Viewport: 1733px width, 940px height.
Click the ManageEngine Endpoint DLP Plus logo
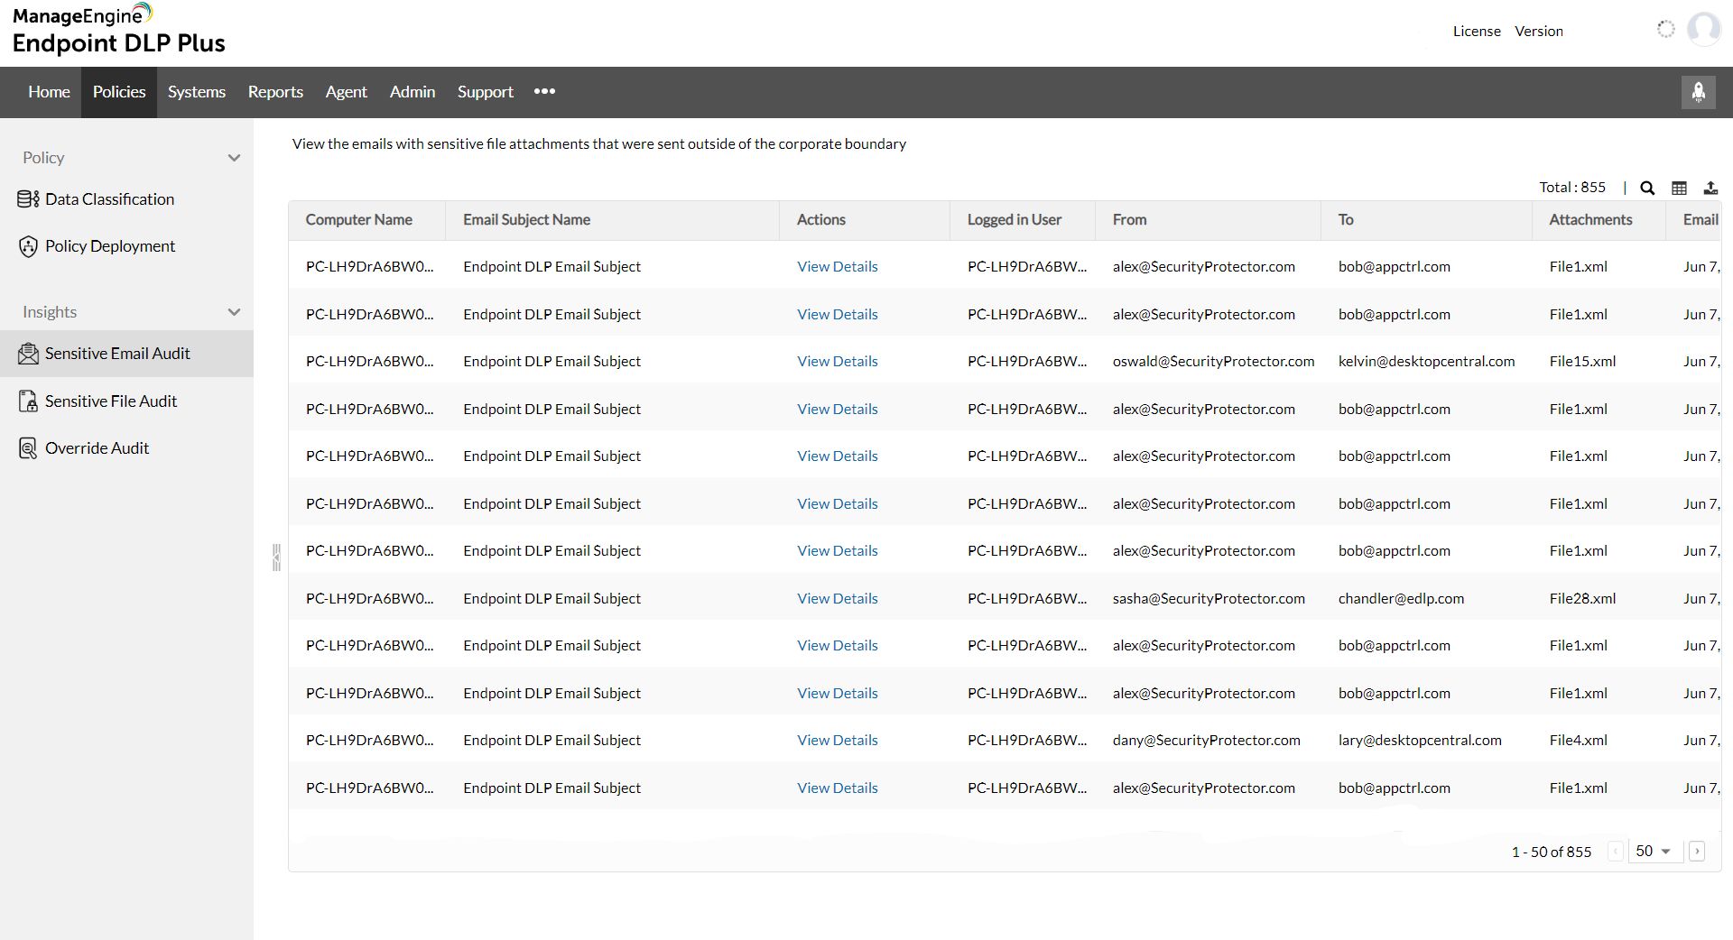pyautogui.click(x=118, y=30)
